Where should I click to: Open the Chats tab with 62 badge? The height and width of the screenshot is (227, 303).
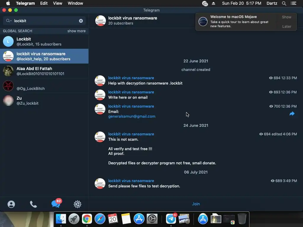pyautogui.click(x=56, y=203)
